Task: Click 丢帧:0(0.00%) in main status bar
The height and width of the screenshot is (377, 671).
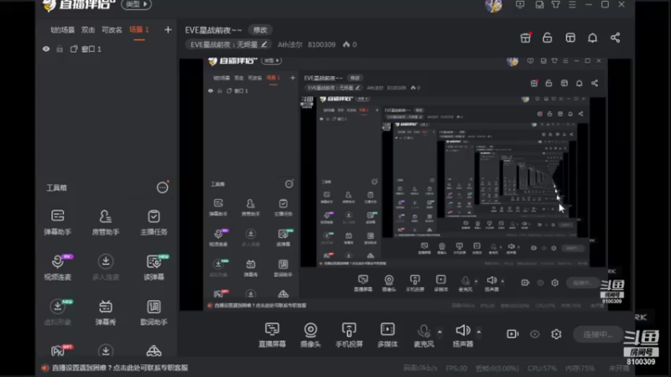Action: pyautogui.click(x=497, y=368)
